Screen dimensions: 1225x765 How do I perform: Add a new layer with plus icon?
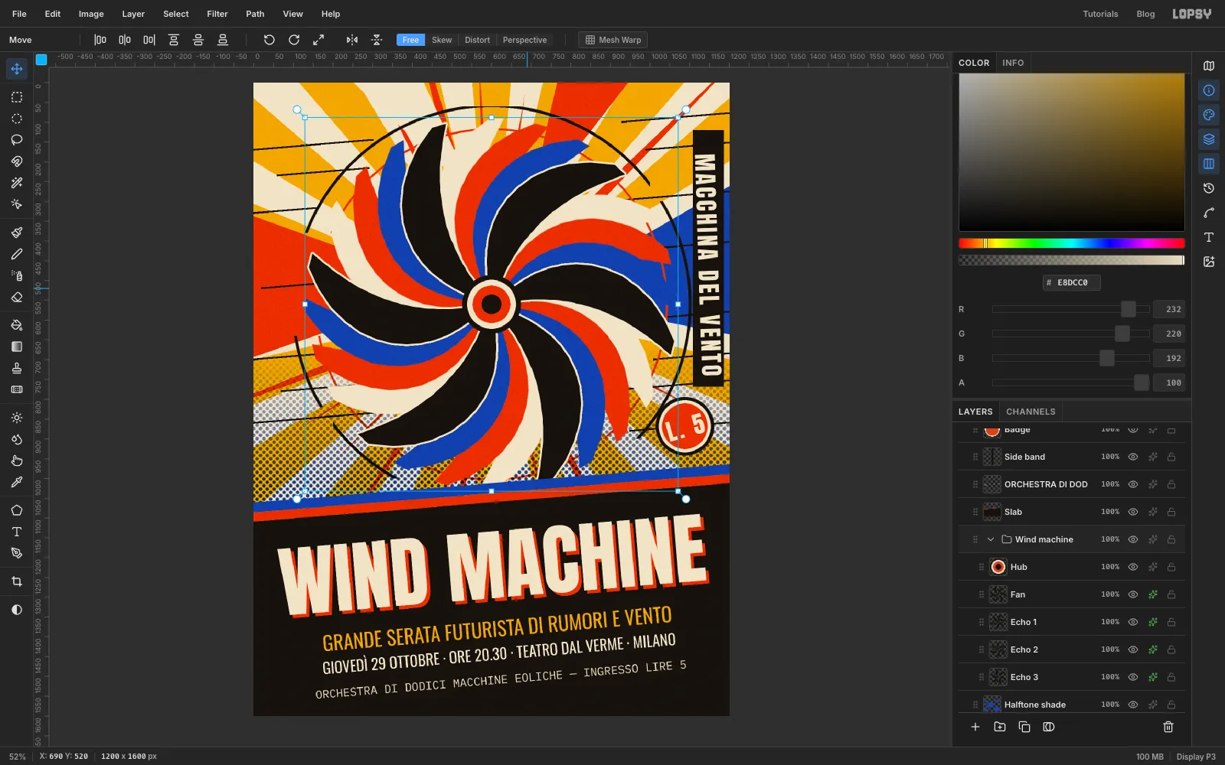click(975, 727)
